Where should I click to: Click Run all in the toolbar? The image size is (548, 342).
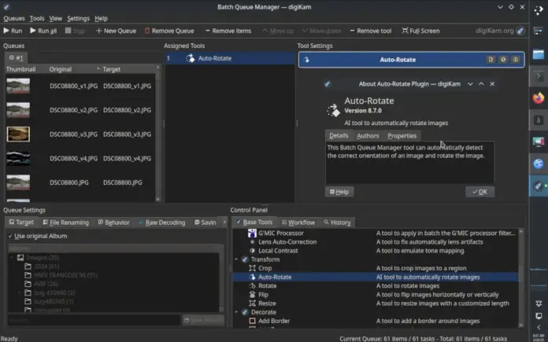[x=43, y=31]
